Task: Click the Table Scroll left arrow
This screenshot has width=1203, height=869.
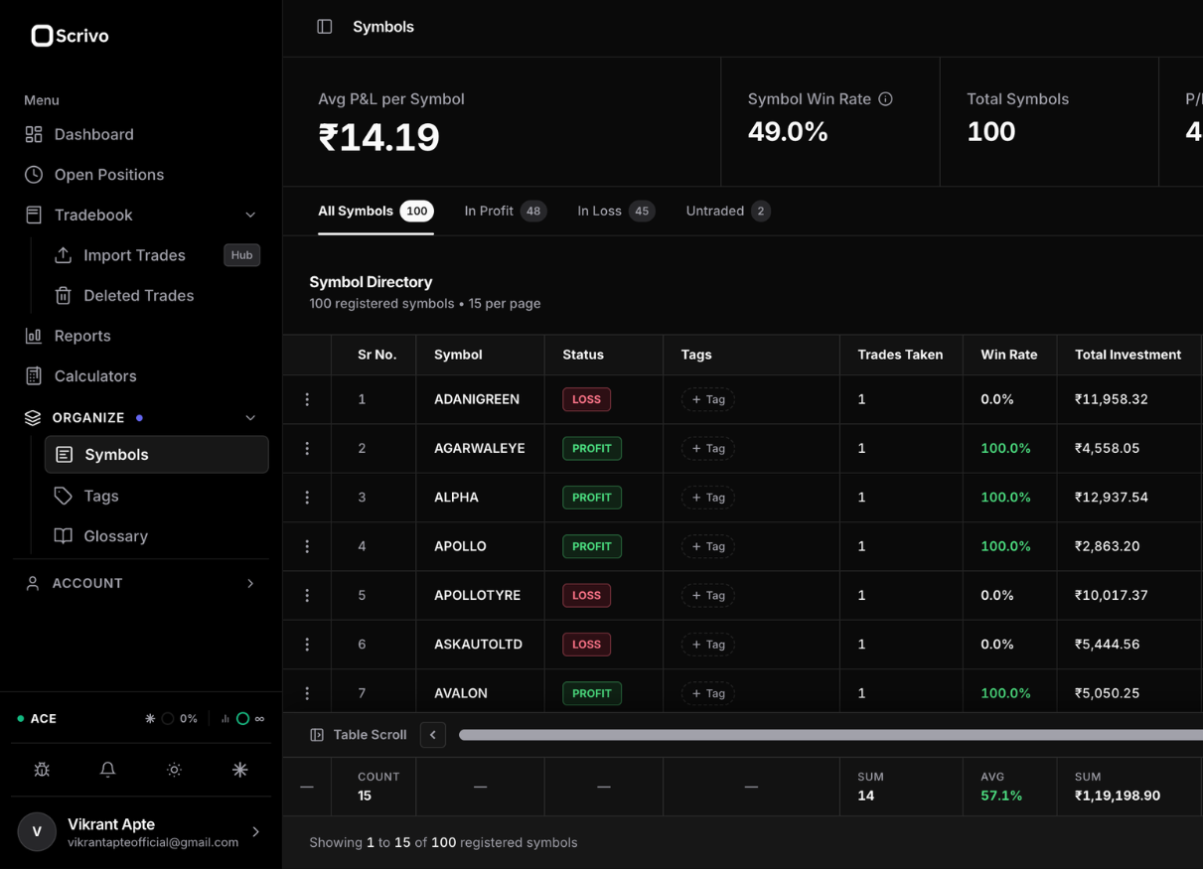Action: 433,735
